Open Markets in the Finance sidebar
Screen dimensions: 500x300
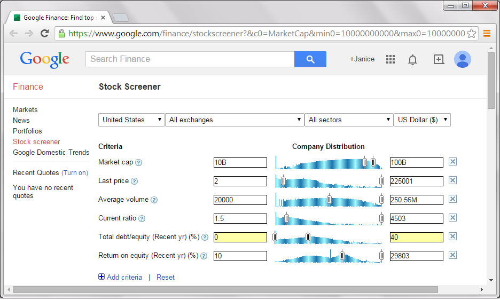click(x=25, y=109)
